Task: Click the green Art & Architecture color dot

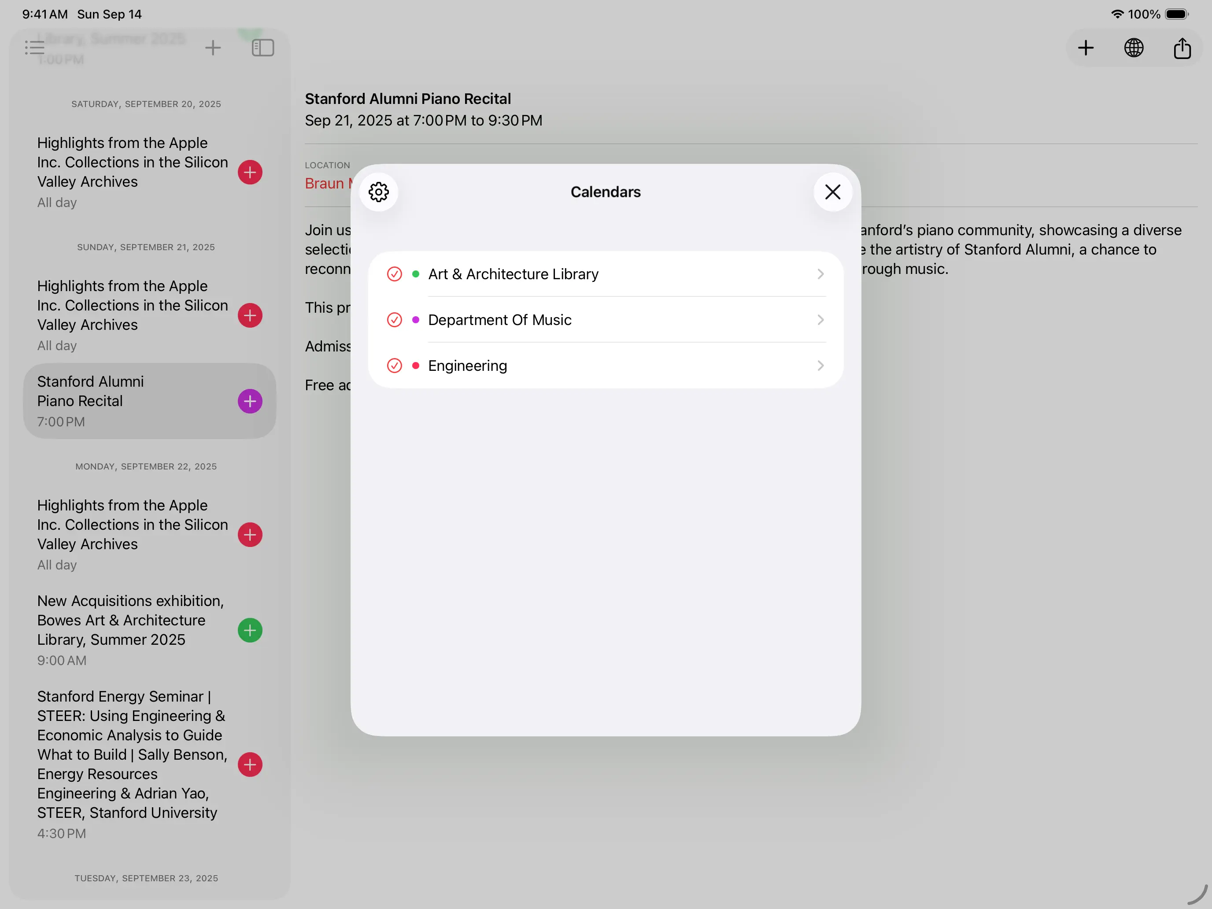Action: pos(416,274)
